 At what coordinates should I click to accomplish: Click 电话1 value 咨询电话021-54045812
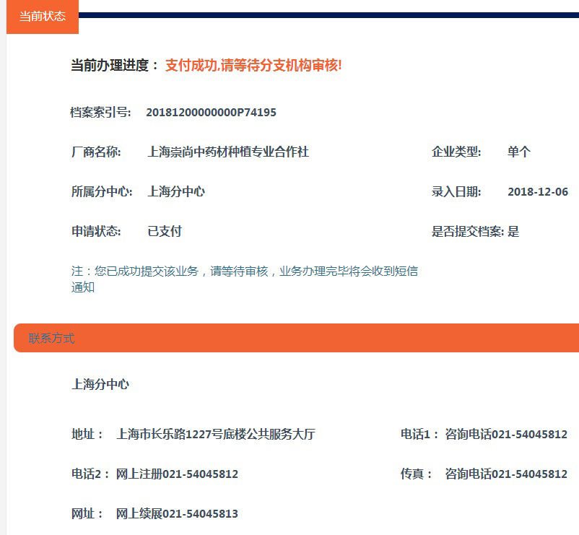tap(506, 434)
